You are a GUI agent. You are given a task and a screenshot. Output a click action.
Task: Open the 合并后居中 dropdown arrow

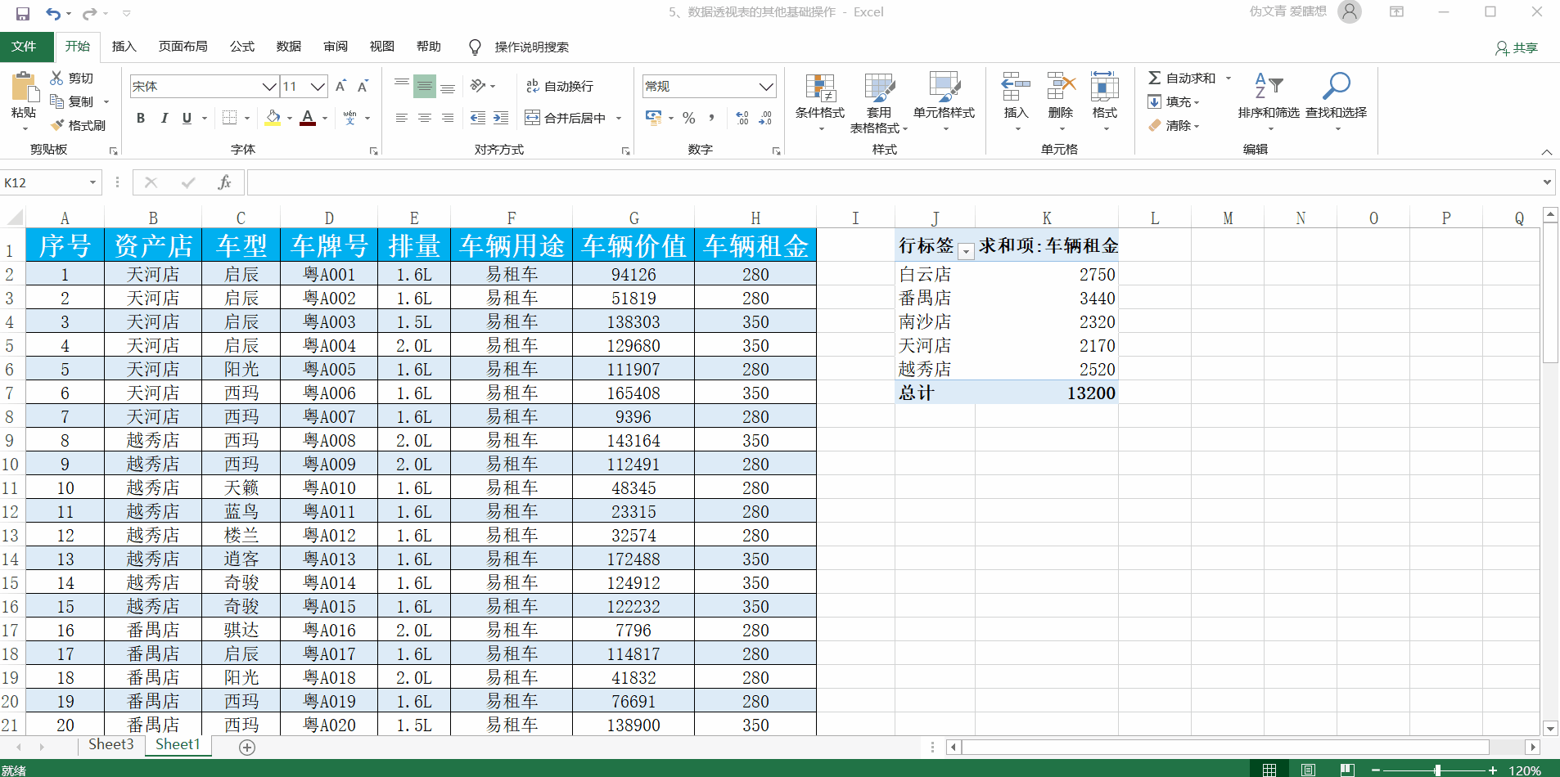(619, 118)
